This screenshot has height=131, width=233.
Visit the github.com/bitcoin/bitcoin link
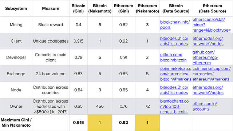(173, 57)
